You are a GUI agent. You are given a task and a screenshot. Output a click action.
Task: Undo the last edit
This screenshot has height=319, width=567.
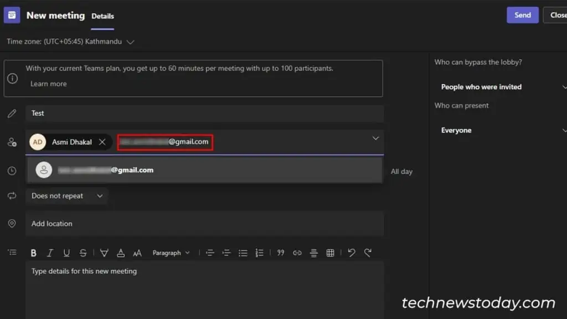(x=352, y=253)
